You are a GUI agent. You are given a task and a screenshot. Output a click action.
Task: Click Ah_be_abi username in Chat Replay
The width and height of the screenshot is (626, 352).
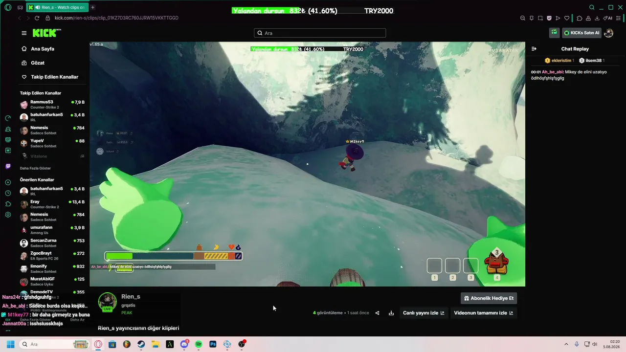(552, 72)
